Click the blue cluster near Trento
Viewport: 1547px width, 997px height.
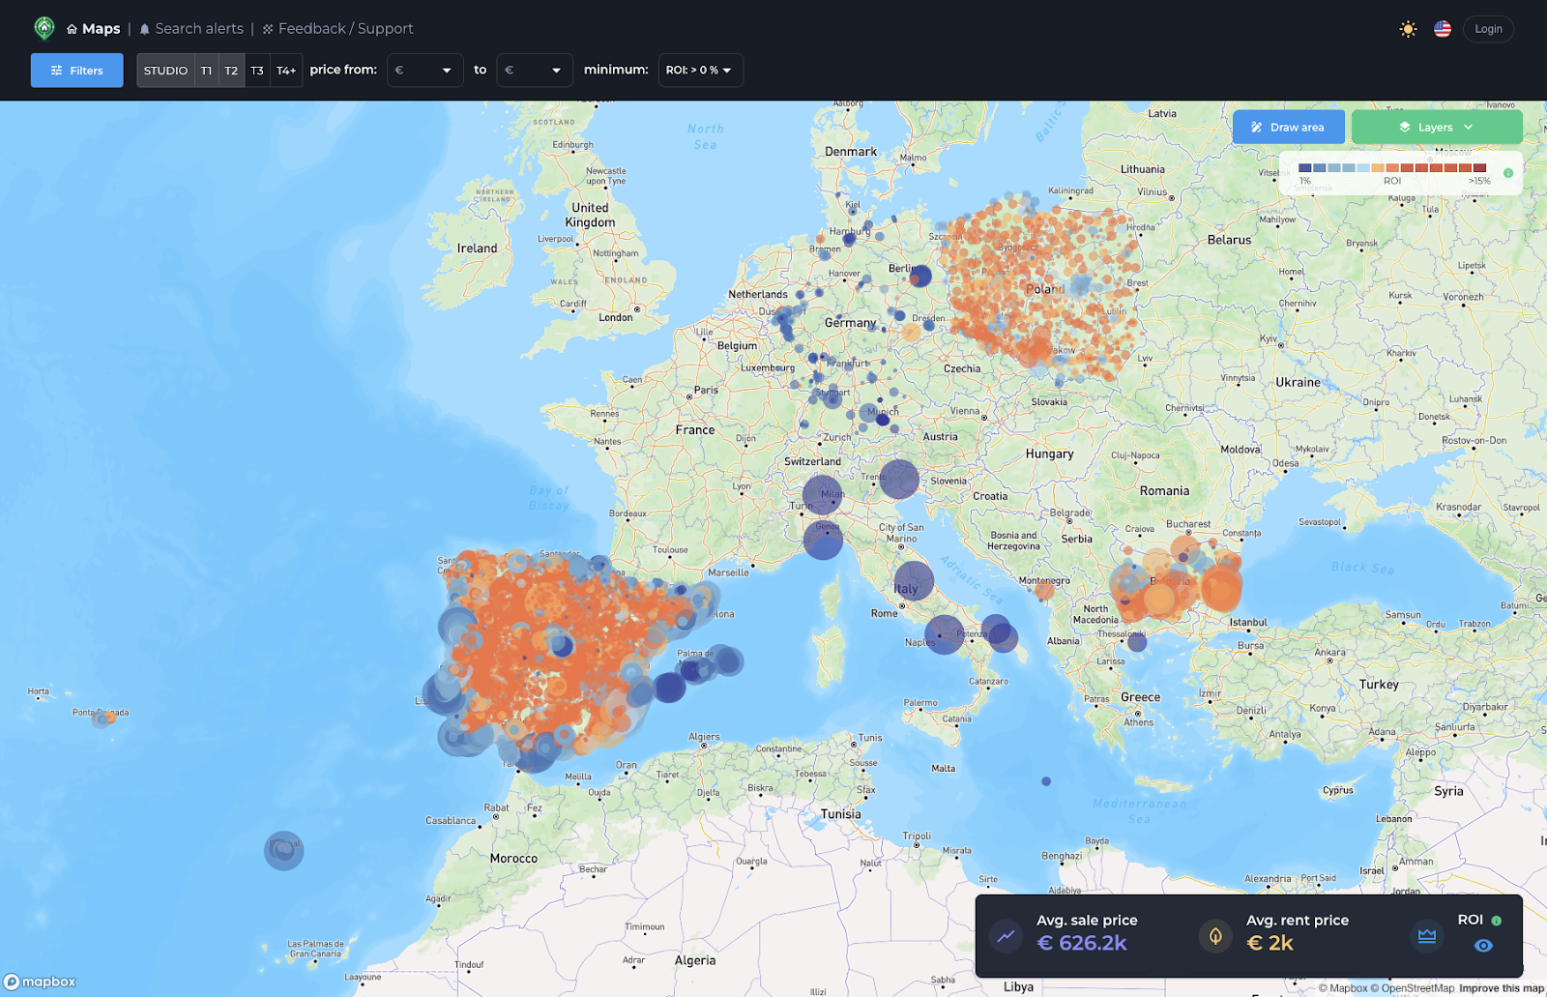coord(899,480)
